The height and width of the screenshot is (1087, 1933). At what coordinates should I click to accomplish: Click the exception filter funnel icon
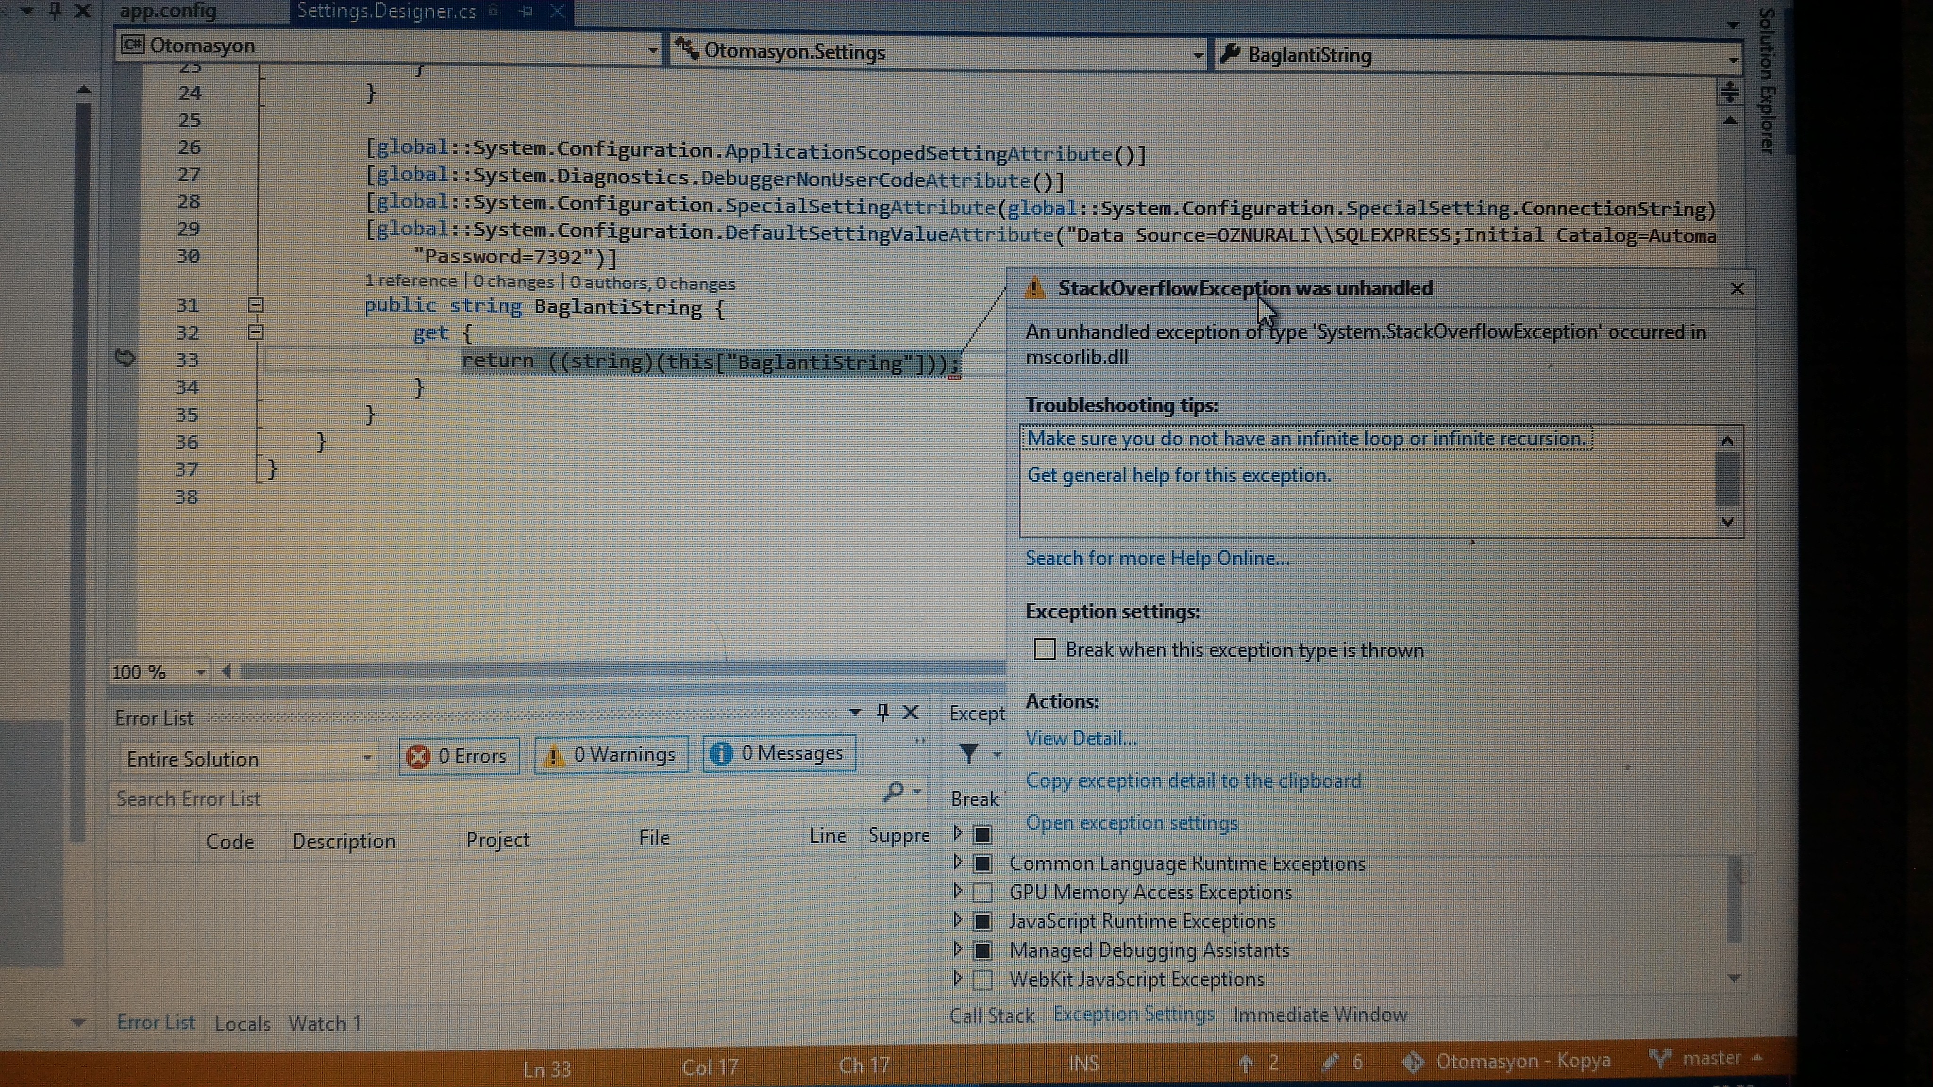pos(968,753)
